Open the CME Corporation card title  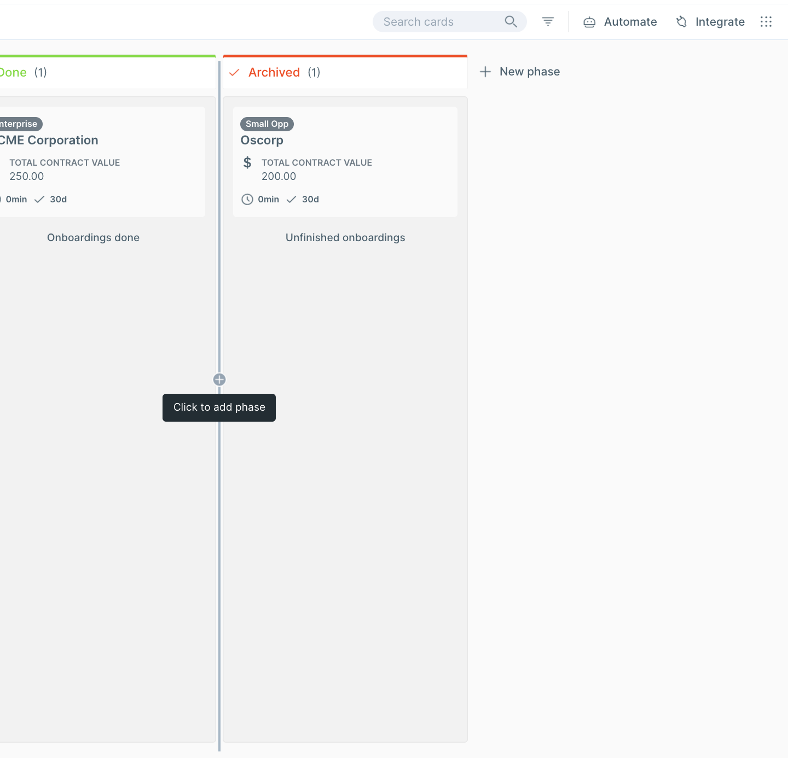point(49,141)
